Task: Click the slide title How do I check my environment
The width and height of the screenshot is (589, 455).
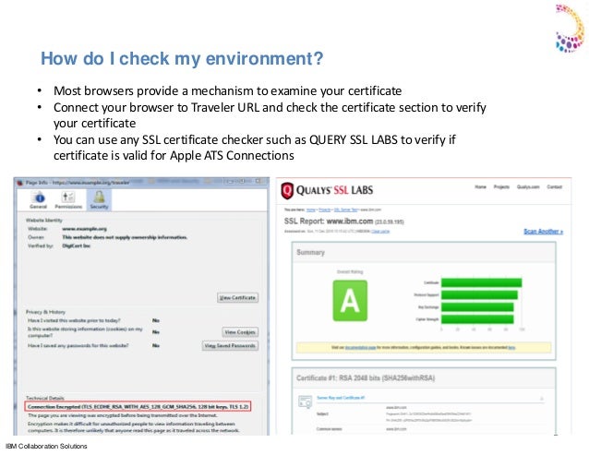Action: click(x=182, y=58)
